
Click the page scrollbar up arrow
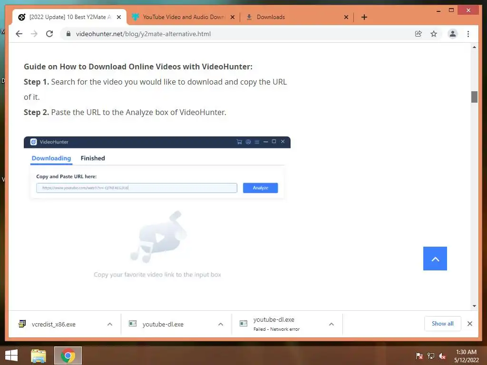474,47
